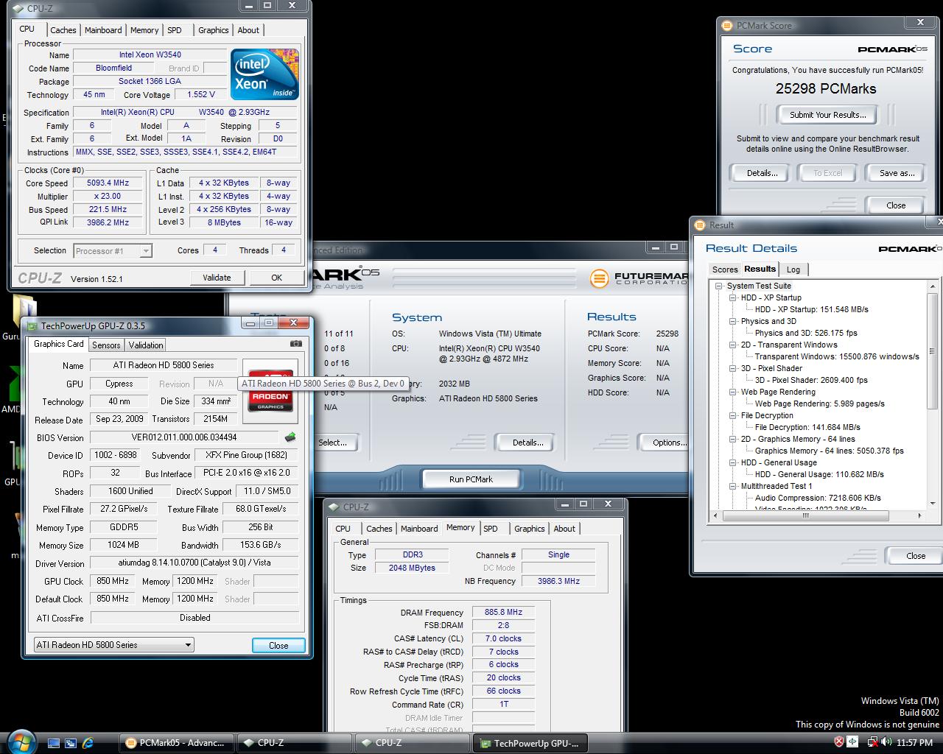The height and width of the screenshot is (754, 943).
Task: Click Close button in GPU-Z
Action: coord(278,645)
